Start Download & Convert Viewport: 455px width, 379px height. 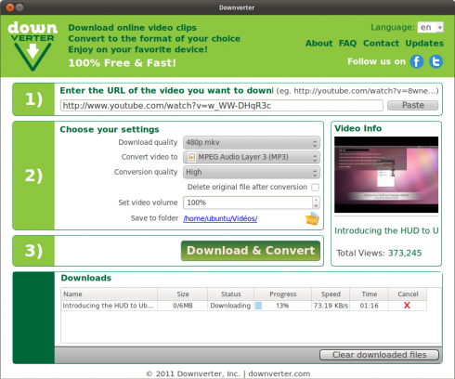tap(251, 251)
